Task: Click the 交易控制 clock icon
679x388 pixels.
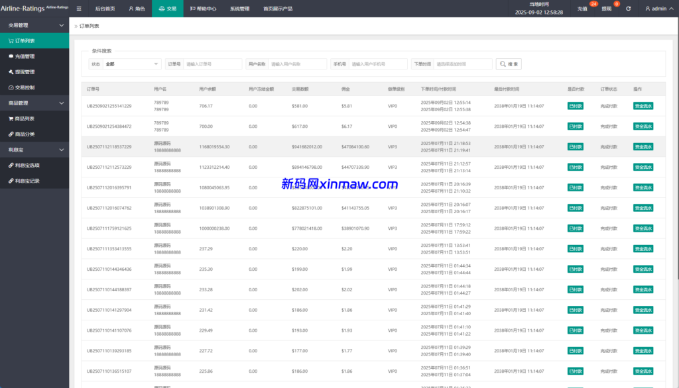Action: 12,87
